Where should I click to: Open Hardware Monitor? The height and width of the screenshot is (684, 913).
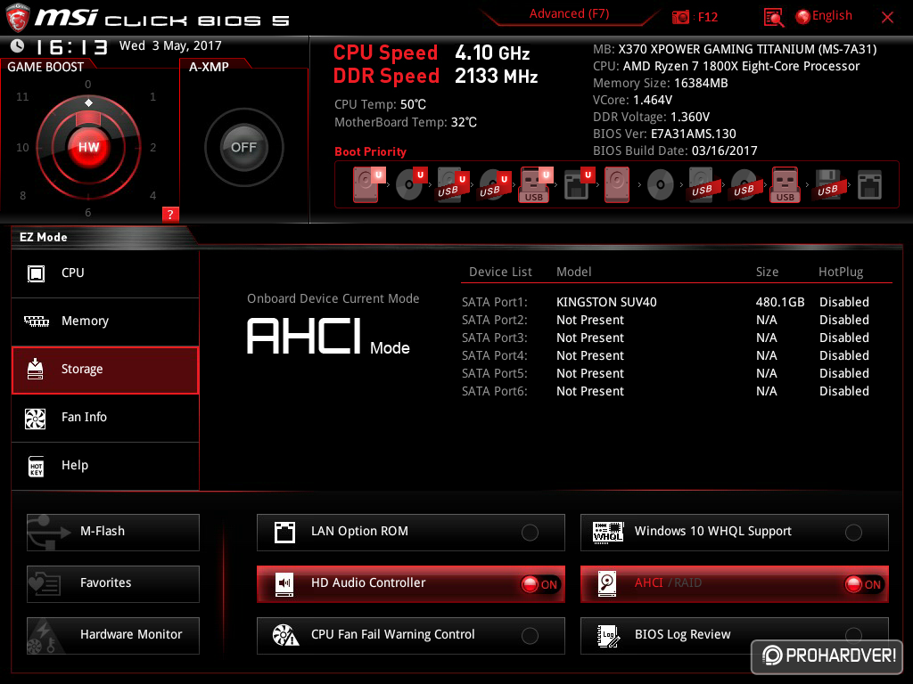point(113,636)
